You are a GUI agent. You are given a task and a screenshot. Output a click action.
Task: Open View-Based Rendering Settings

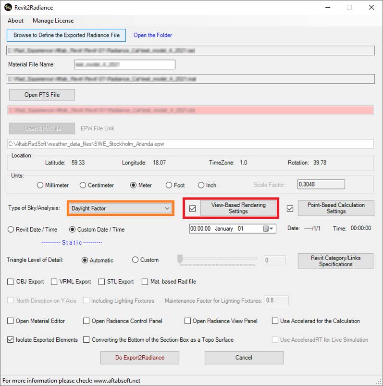point(238,208)
